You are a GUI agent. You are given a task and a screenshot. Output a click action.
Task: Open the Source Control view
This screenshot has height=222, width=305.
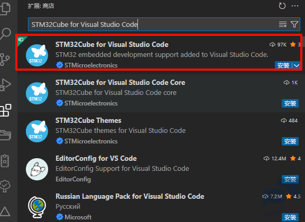(x=5, y=60)
